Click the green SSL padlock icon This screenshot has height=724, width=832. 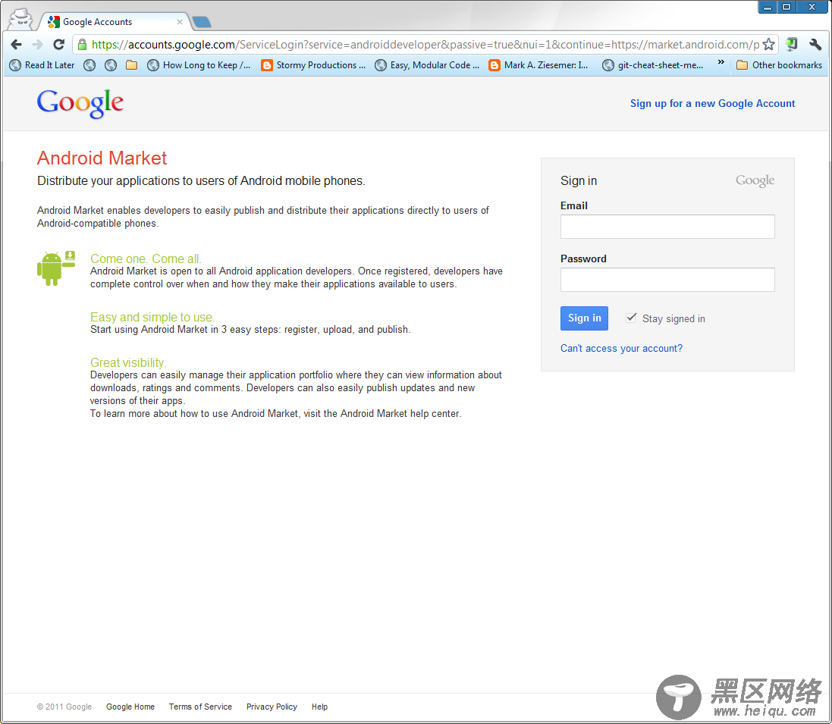tap(82, 45)
